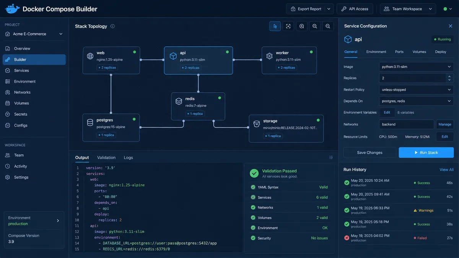
Task: Expand the Environment production selector
Action: [x=34, y=221]
